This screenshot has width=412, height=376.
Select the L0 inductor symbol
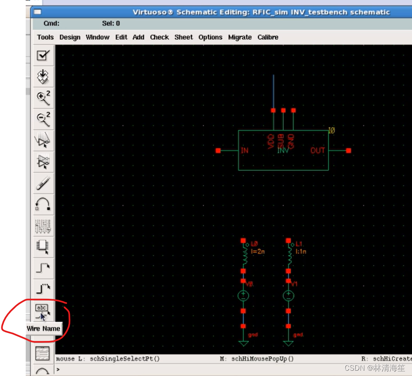click(245, 256)
